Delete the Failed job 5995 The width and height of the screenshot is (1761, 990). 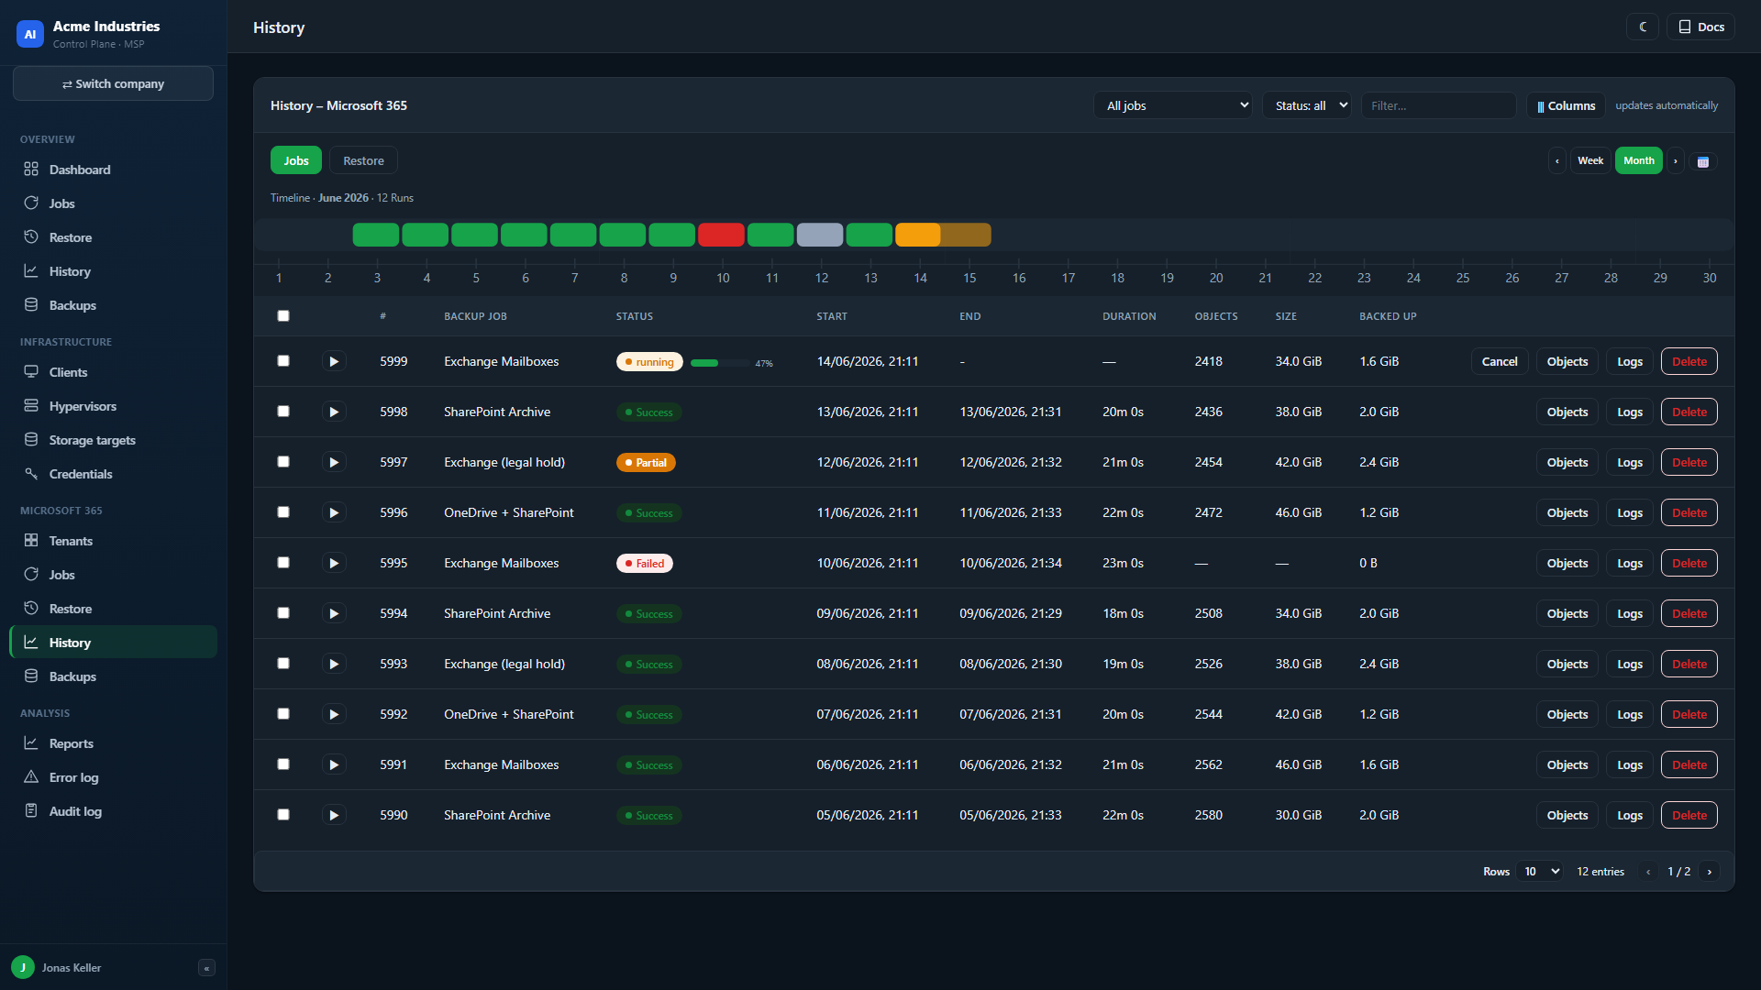(x=1689, y=563)
